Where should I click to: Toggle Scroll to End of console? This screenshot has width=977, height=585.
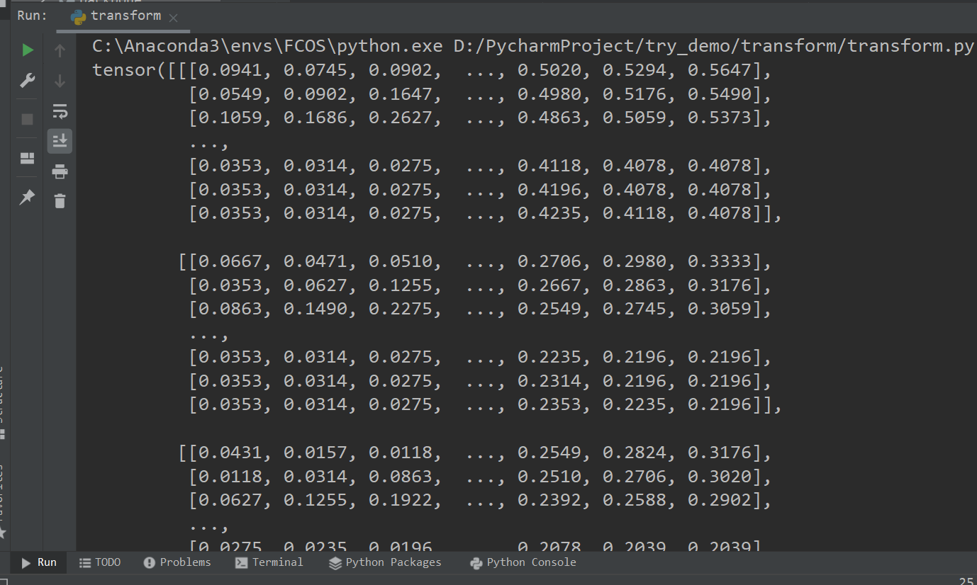60,141
